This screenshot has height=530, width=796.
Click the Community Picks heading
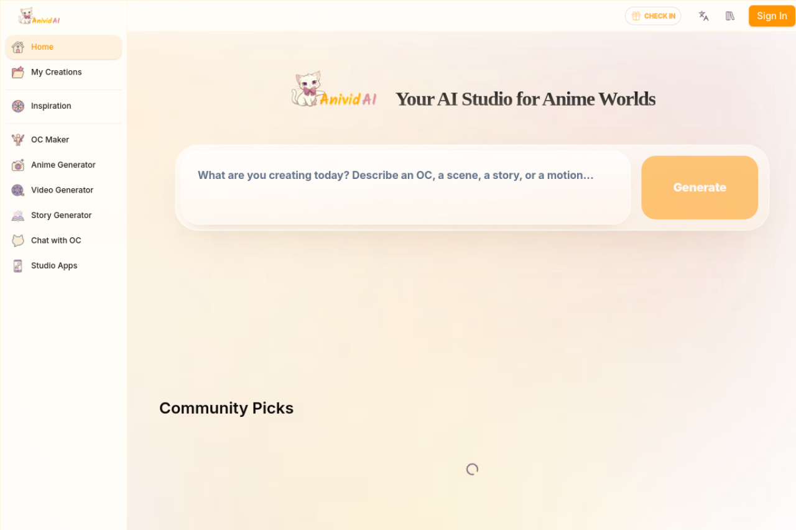tap(226, 408)
